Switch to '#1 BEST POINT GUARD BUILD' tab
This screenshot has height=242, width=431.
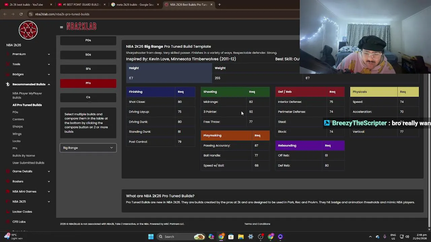coord(81,5)
